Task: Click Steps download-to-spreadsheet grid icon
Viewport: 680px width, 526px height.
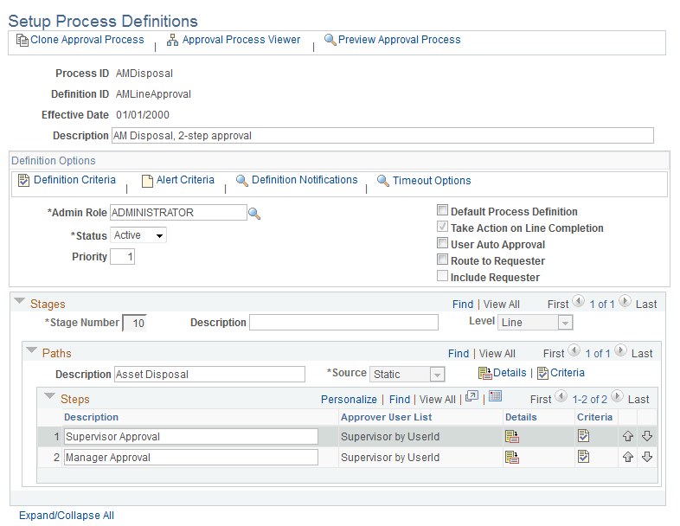Action: 495,396
